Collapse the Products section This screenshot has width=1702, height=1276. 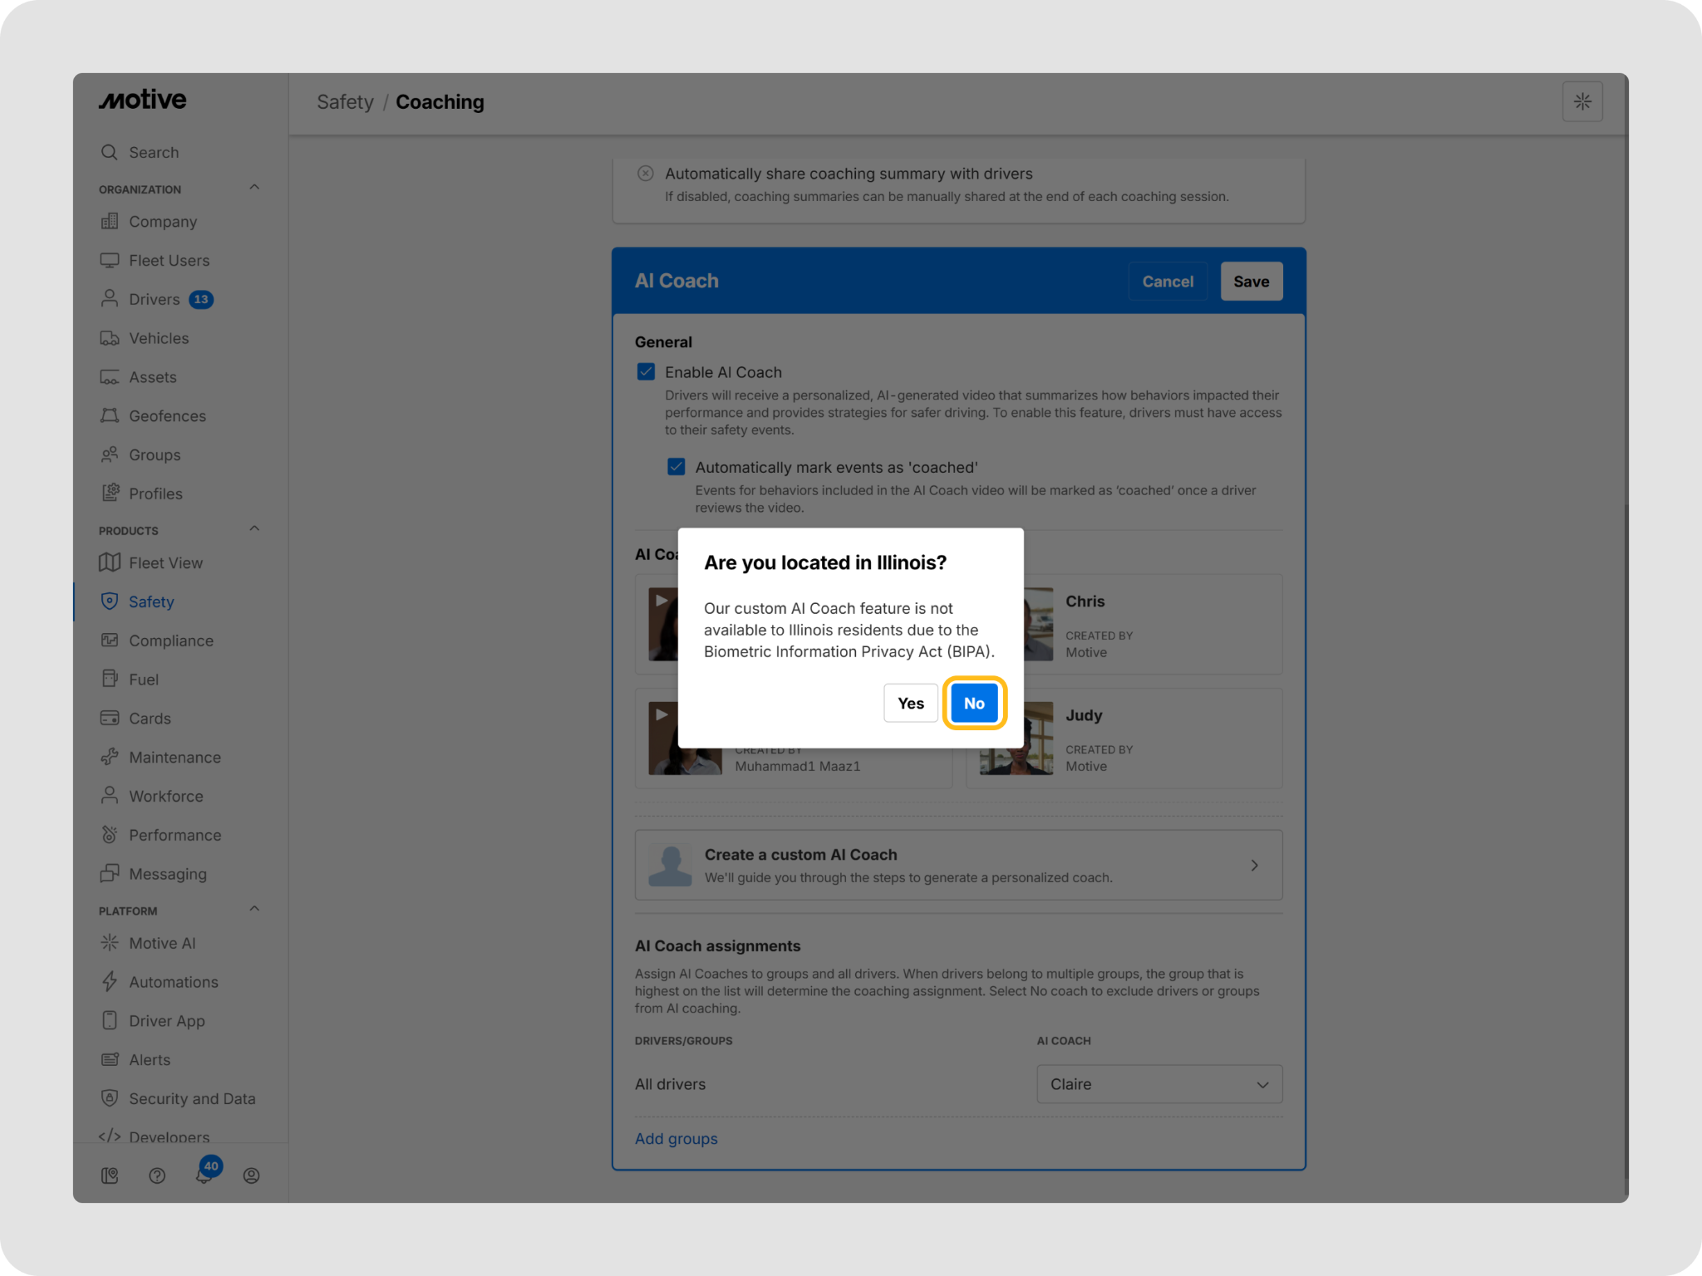[x=254, y=529]
